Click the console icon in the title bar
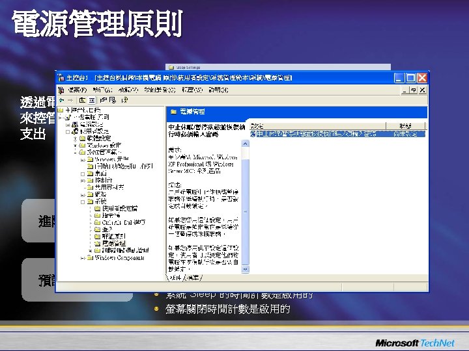This screenshot has width=469, height=351. tap(61, 78)
